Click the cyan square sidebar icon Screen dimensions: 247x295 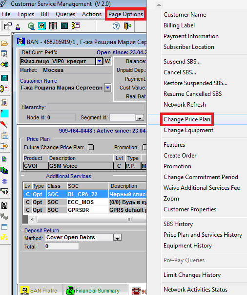point(4,113)
